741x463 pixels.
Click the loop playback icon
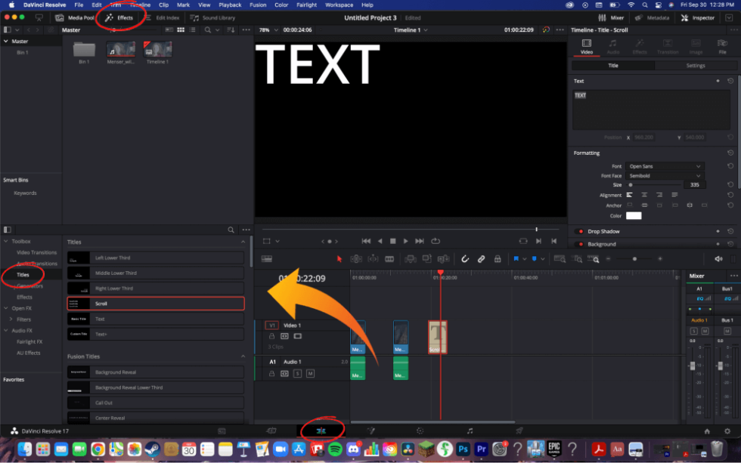(436, 241)
